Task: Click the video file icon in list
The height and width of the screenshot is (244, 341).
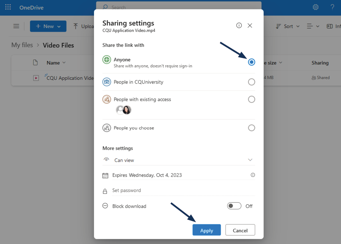Action: (36, 78)
